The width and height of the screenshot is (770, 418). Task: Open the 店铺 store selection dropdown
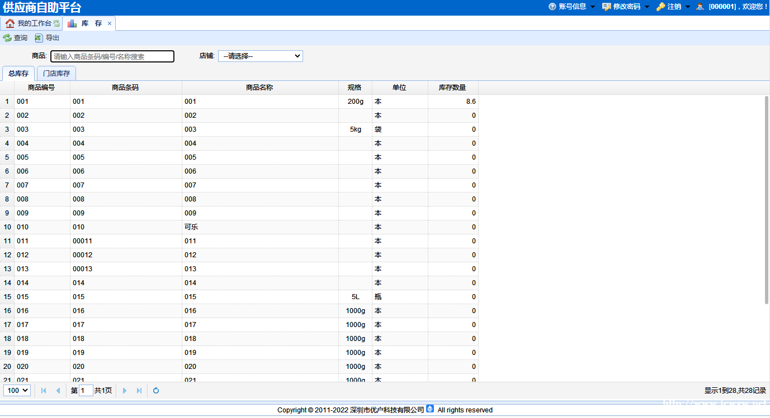(x=260, y=56)
